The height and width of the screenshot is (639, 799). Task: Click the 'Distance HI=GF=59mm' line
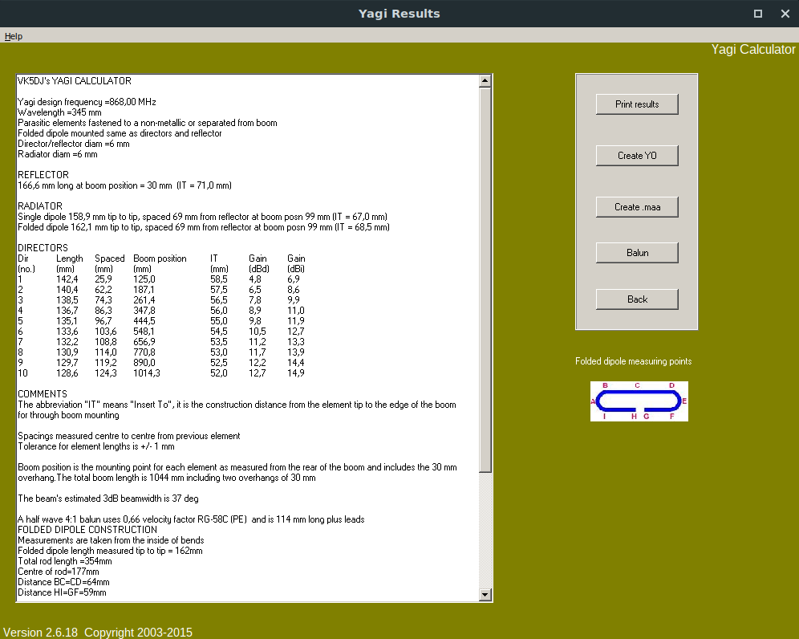(62, 592)
